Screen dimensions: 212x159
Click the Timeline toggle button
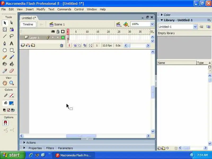[28, 24]
